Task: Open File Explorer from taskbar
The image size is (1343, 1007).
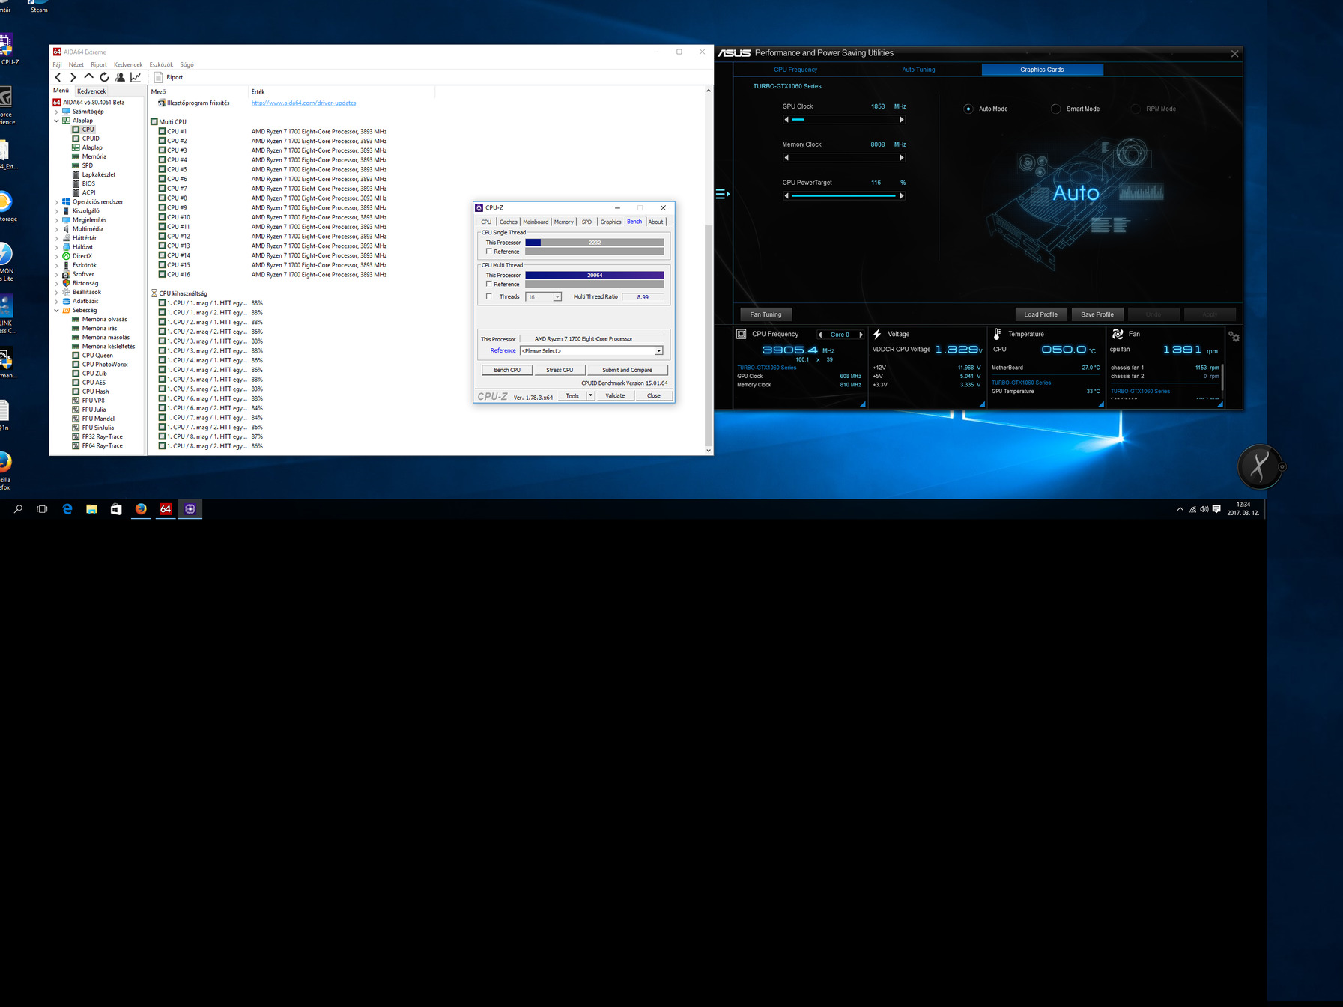Action: point(91,509)
